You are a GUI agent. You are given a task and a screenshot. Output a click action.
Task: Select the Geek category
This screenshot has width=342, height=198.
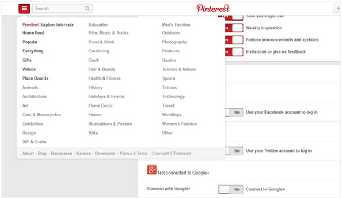click(x=94, y=60)
